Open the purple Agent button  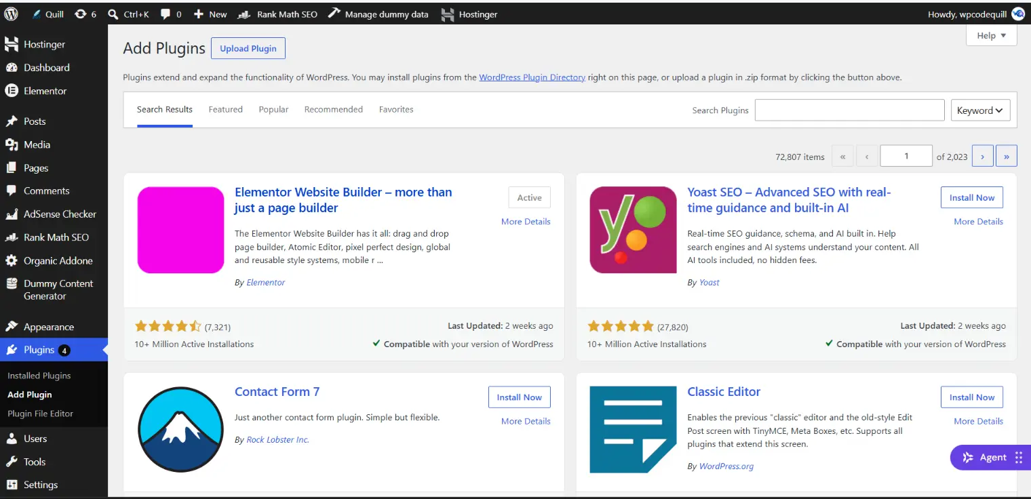click(x=990, y=458)
